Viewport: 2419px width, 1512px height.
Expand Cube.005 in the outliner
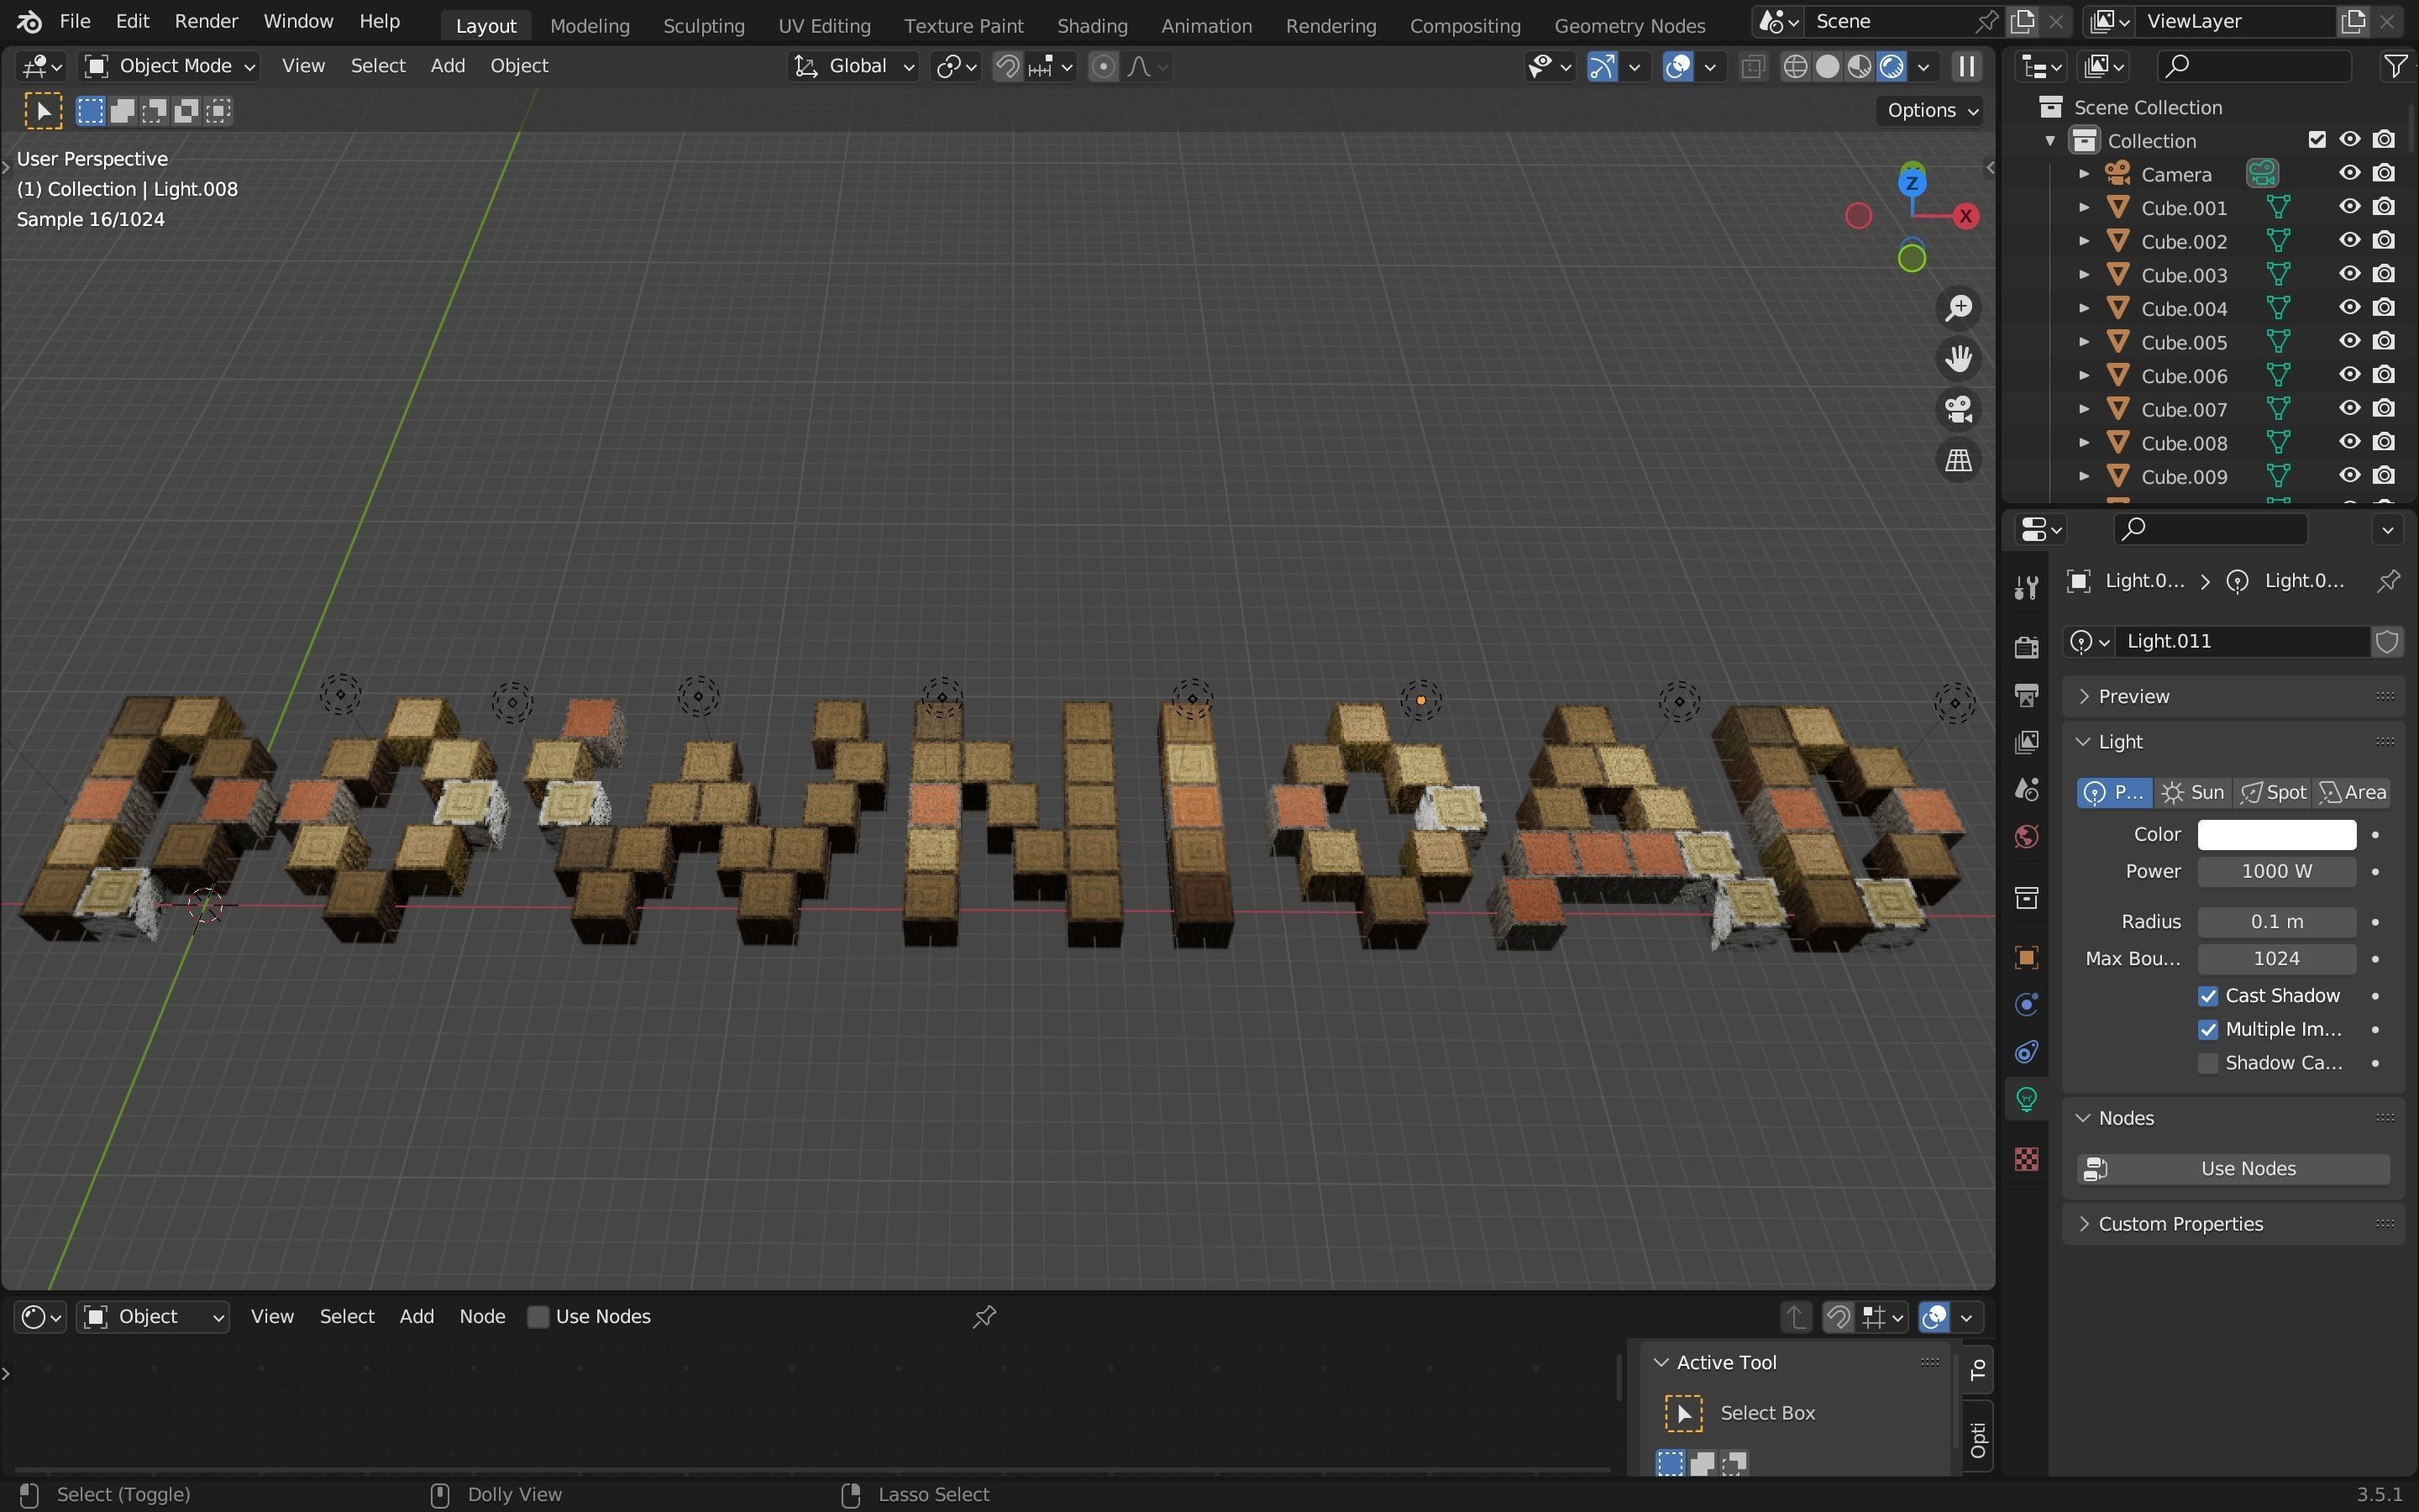tap(2084, 342)
